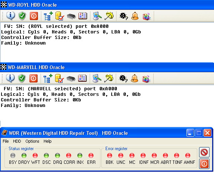
Task: Click the DRDY status indicator light
Action: point(24,155)
